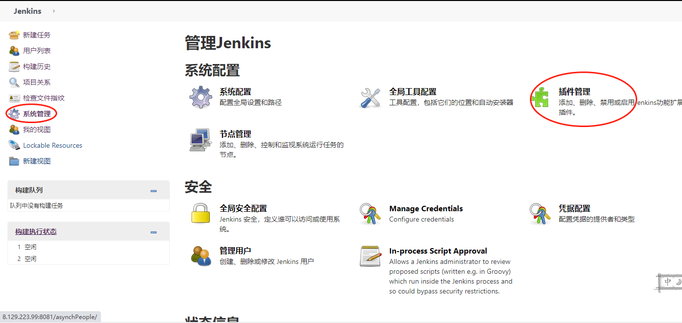Select 构建历史 from the sidebar
682x323 pixels.
pyautogui.click(x=36, y=66)
